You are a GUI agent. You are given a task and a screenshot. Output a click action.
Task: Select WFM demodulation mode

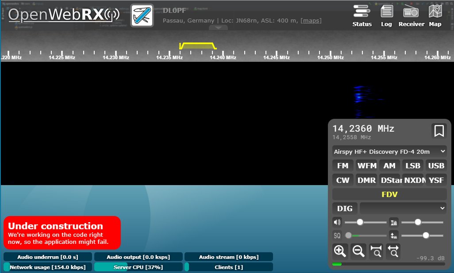(x=366, y=166)
